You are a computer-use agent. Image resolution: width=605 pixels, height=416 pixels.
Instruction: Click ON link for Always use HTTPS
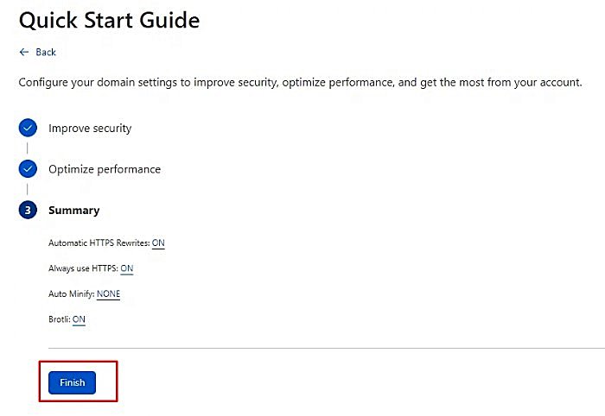(127, 268)
